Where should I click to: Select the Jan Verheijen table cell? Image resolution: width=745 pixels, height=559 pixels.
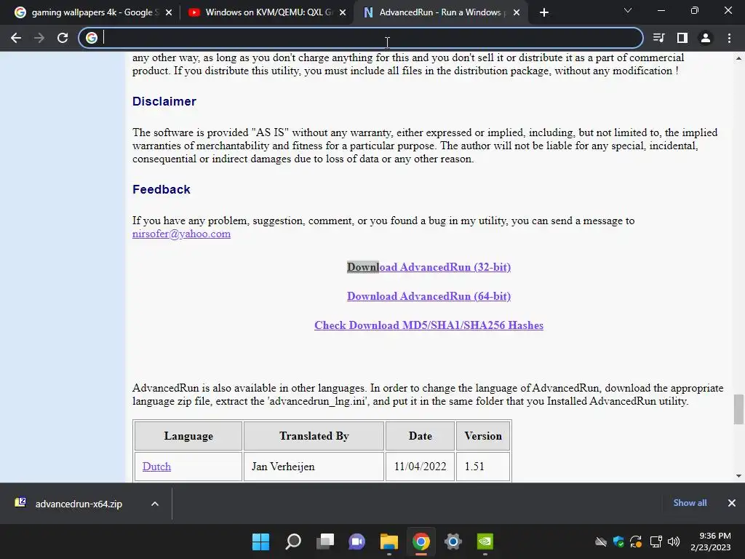[314, 467]
